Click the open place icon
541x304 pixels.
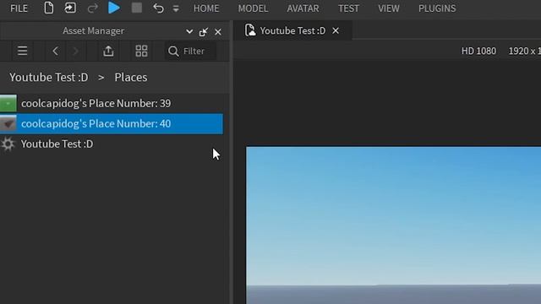click(70, 8)
